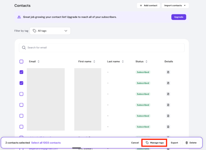This screenshot has height=150, width=206.
Task: Check the third contact row checkbox
Action: click(21, 94)
